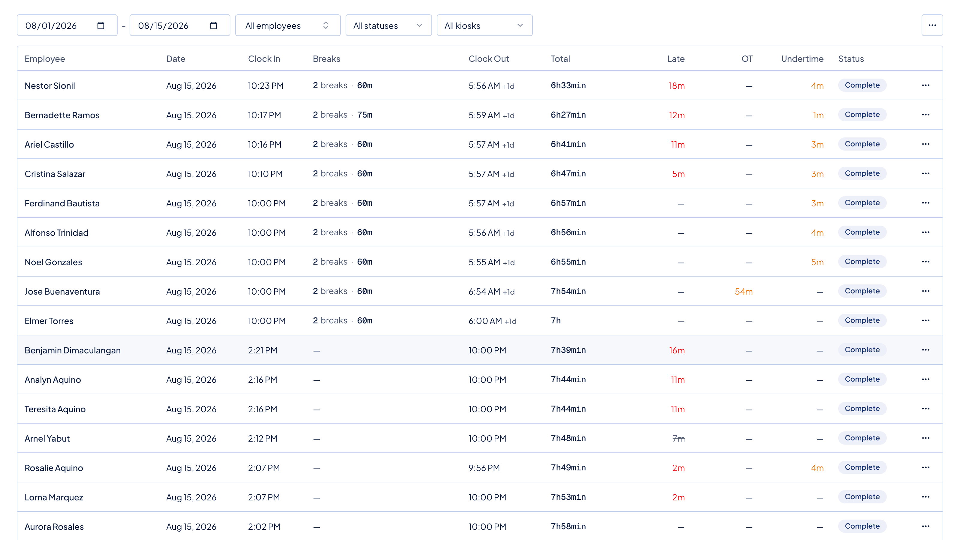Open row actions for Bernadette Ramos
Image resolution: width=960 pixels, height=540 pixels.
tap(926, 115)
